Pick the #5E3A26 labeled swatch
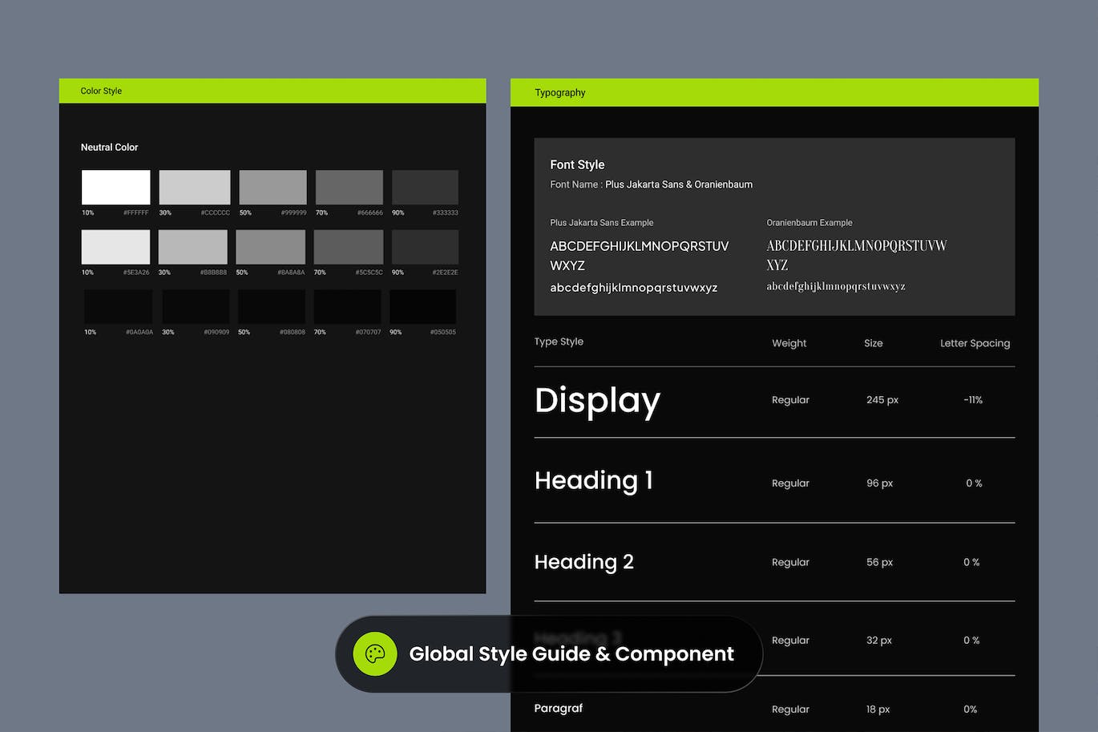Screen dimensions: 1098x732 [115, 247]
